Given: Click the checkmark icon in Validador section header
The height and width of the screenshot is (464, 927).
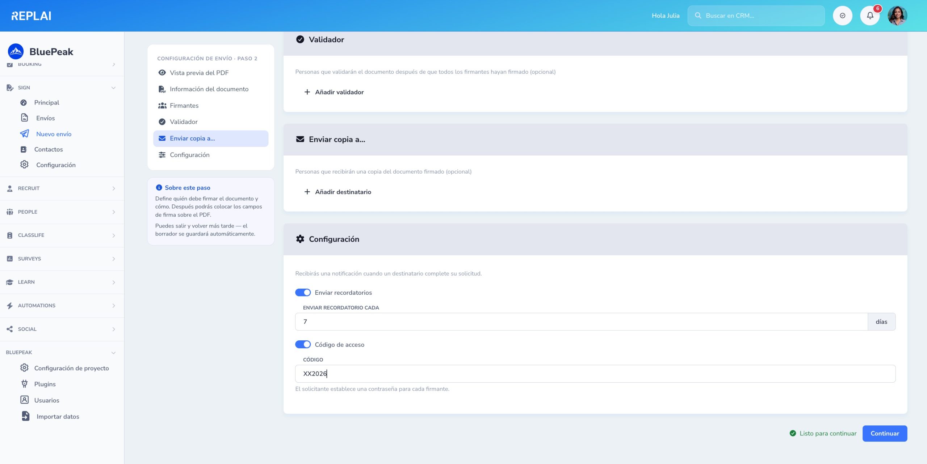Looking at the screenshot, I should 300,39.
